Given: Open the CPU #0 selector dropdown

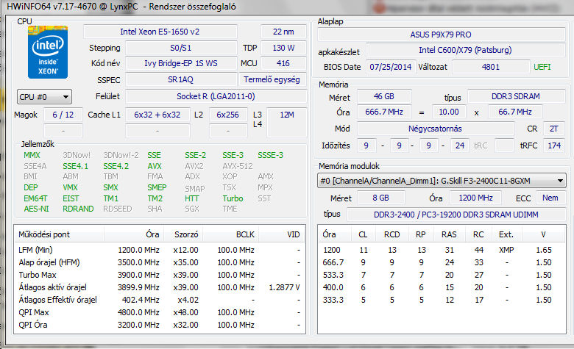Looking at the screenshot, I should tap(44, 97).
